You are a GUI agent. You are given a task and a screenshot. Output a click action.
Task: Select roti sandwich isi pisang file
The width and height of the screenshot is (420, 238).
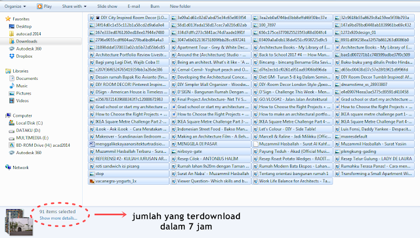coord(129,167)
